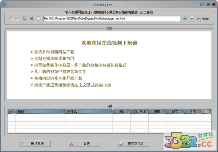
Task: Click the 接收 column header
Action: pos(121,111)
